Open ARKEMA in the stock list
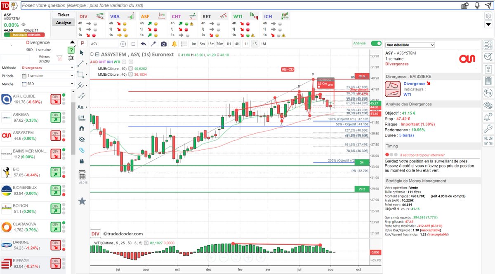Image resolution: width=495 pixels, height=274 pixels. click(33, 117)
